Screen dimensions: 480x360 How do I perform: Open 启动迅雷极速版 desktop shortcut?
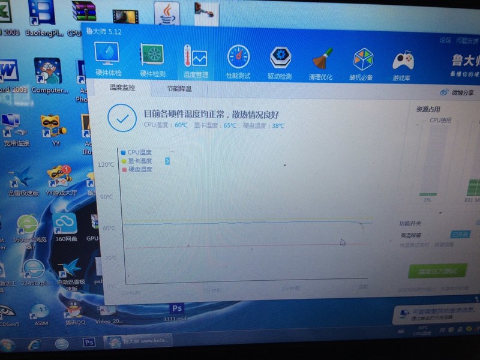coord(71,275)
